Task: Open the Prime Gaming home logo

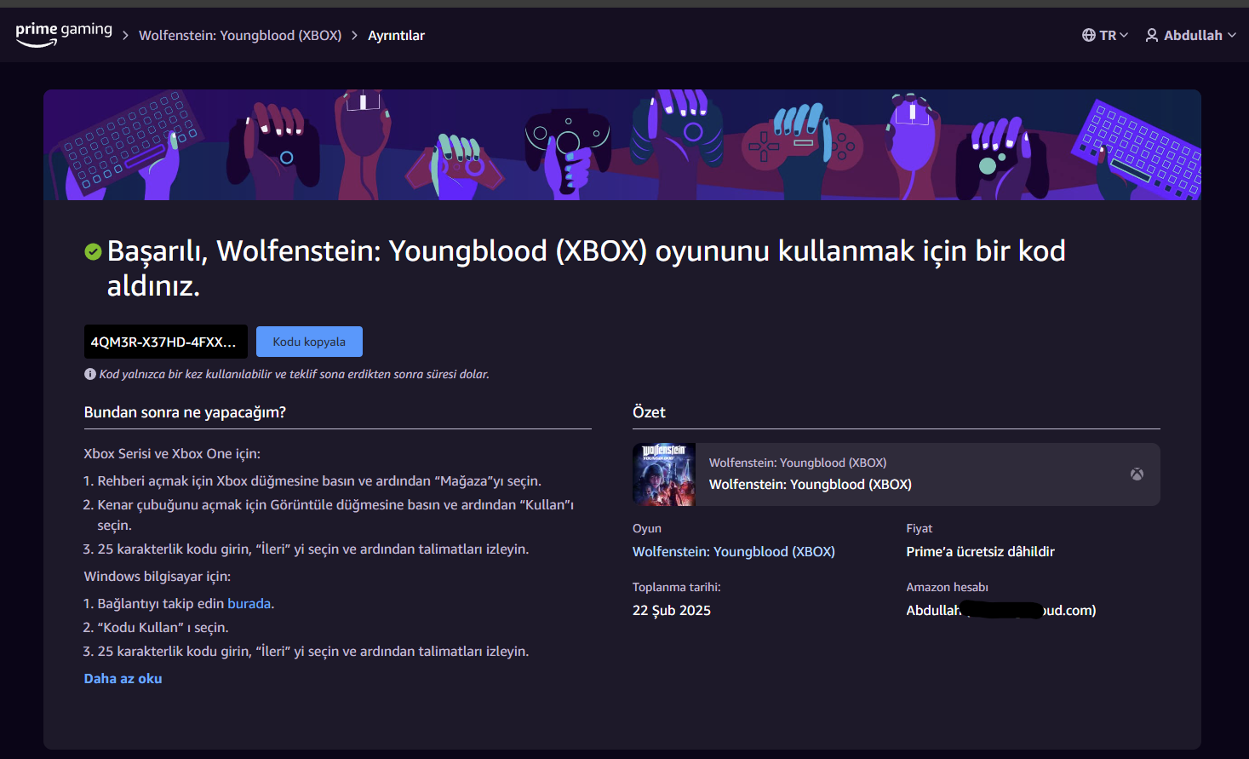Action: click(x=64, y=34)
